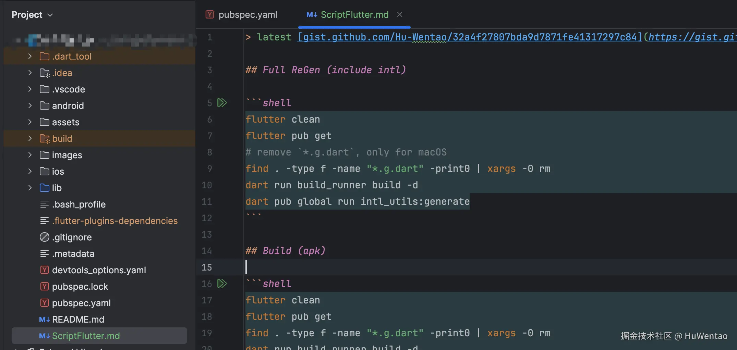
Task: Close the ScriptFlutter.md tab
Action: [x=399, y=14]
